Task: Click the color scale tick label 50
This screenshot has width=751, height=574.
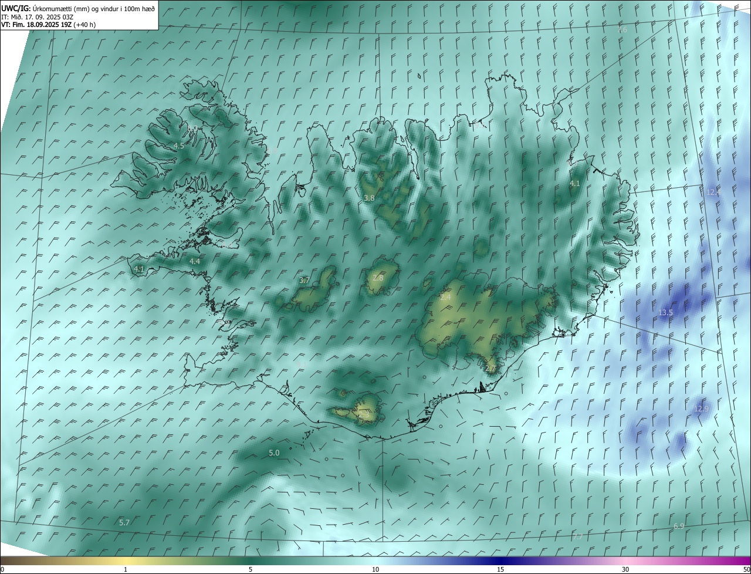Action: click(746, 569)
